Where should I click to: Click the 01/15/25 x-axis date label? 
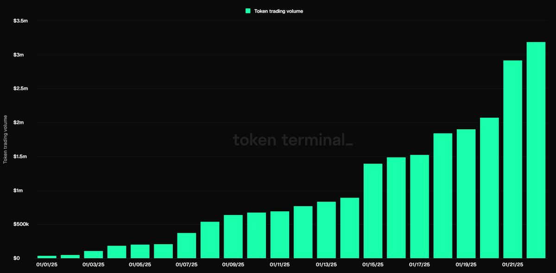click(x=373, y=265)
